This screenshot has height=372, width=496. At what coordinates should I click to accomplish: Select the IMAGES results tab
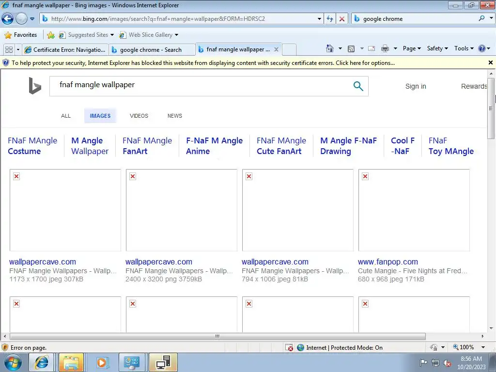coord(100,116)
